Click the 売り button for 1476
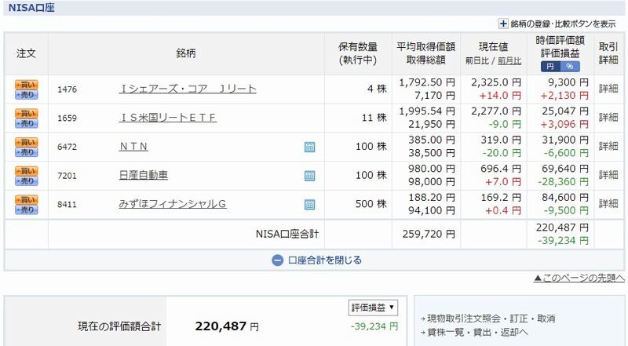 [x=27, y=95]
